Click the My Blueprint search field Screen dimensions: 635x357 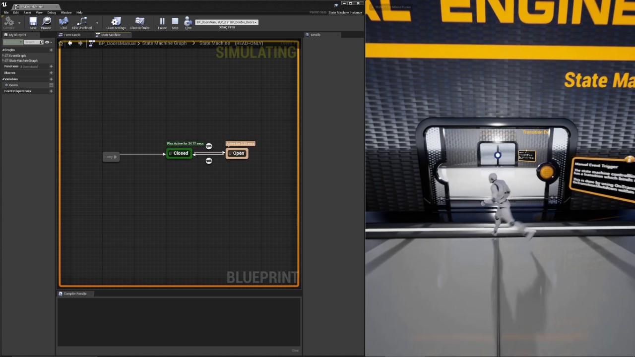pyautogui.click(x=33, y=42)
